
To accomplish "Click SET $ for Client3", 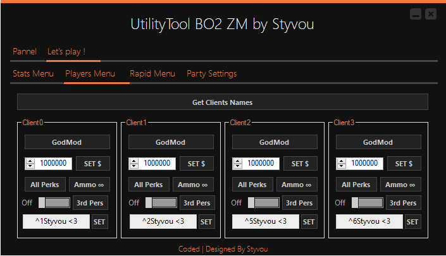I will click(404, 163).
